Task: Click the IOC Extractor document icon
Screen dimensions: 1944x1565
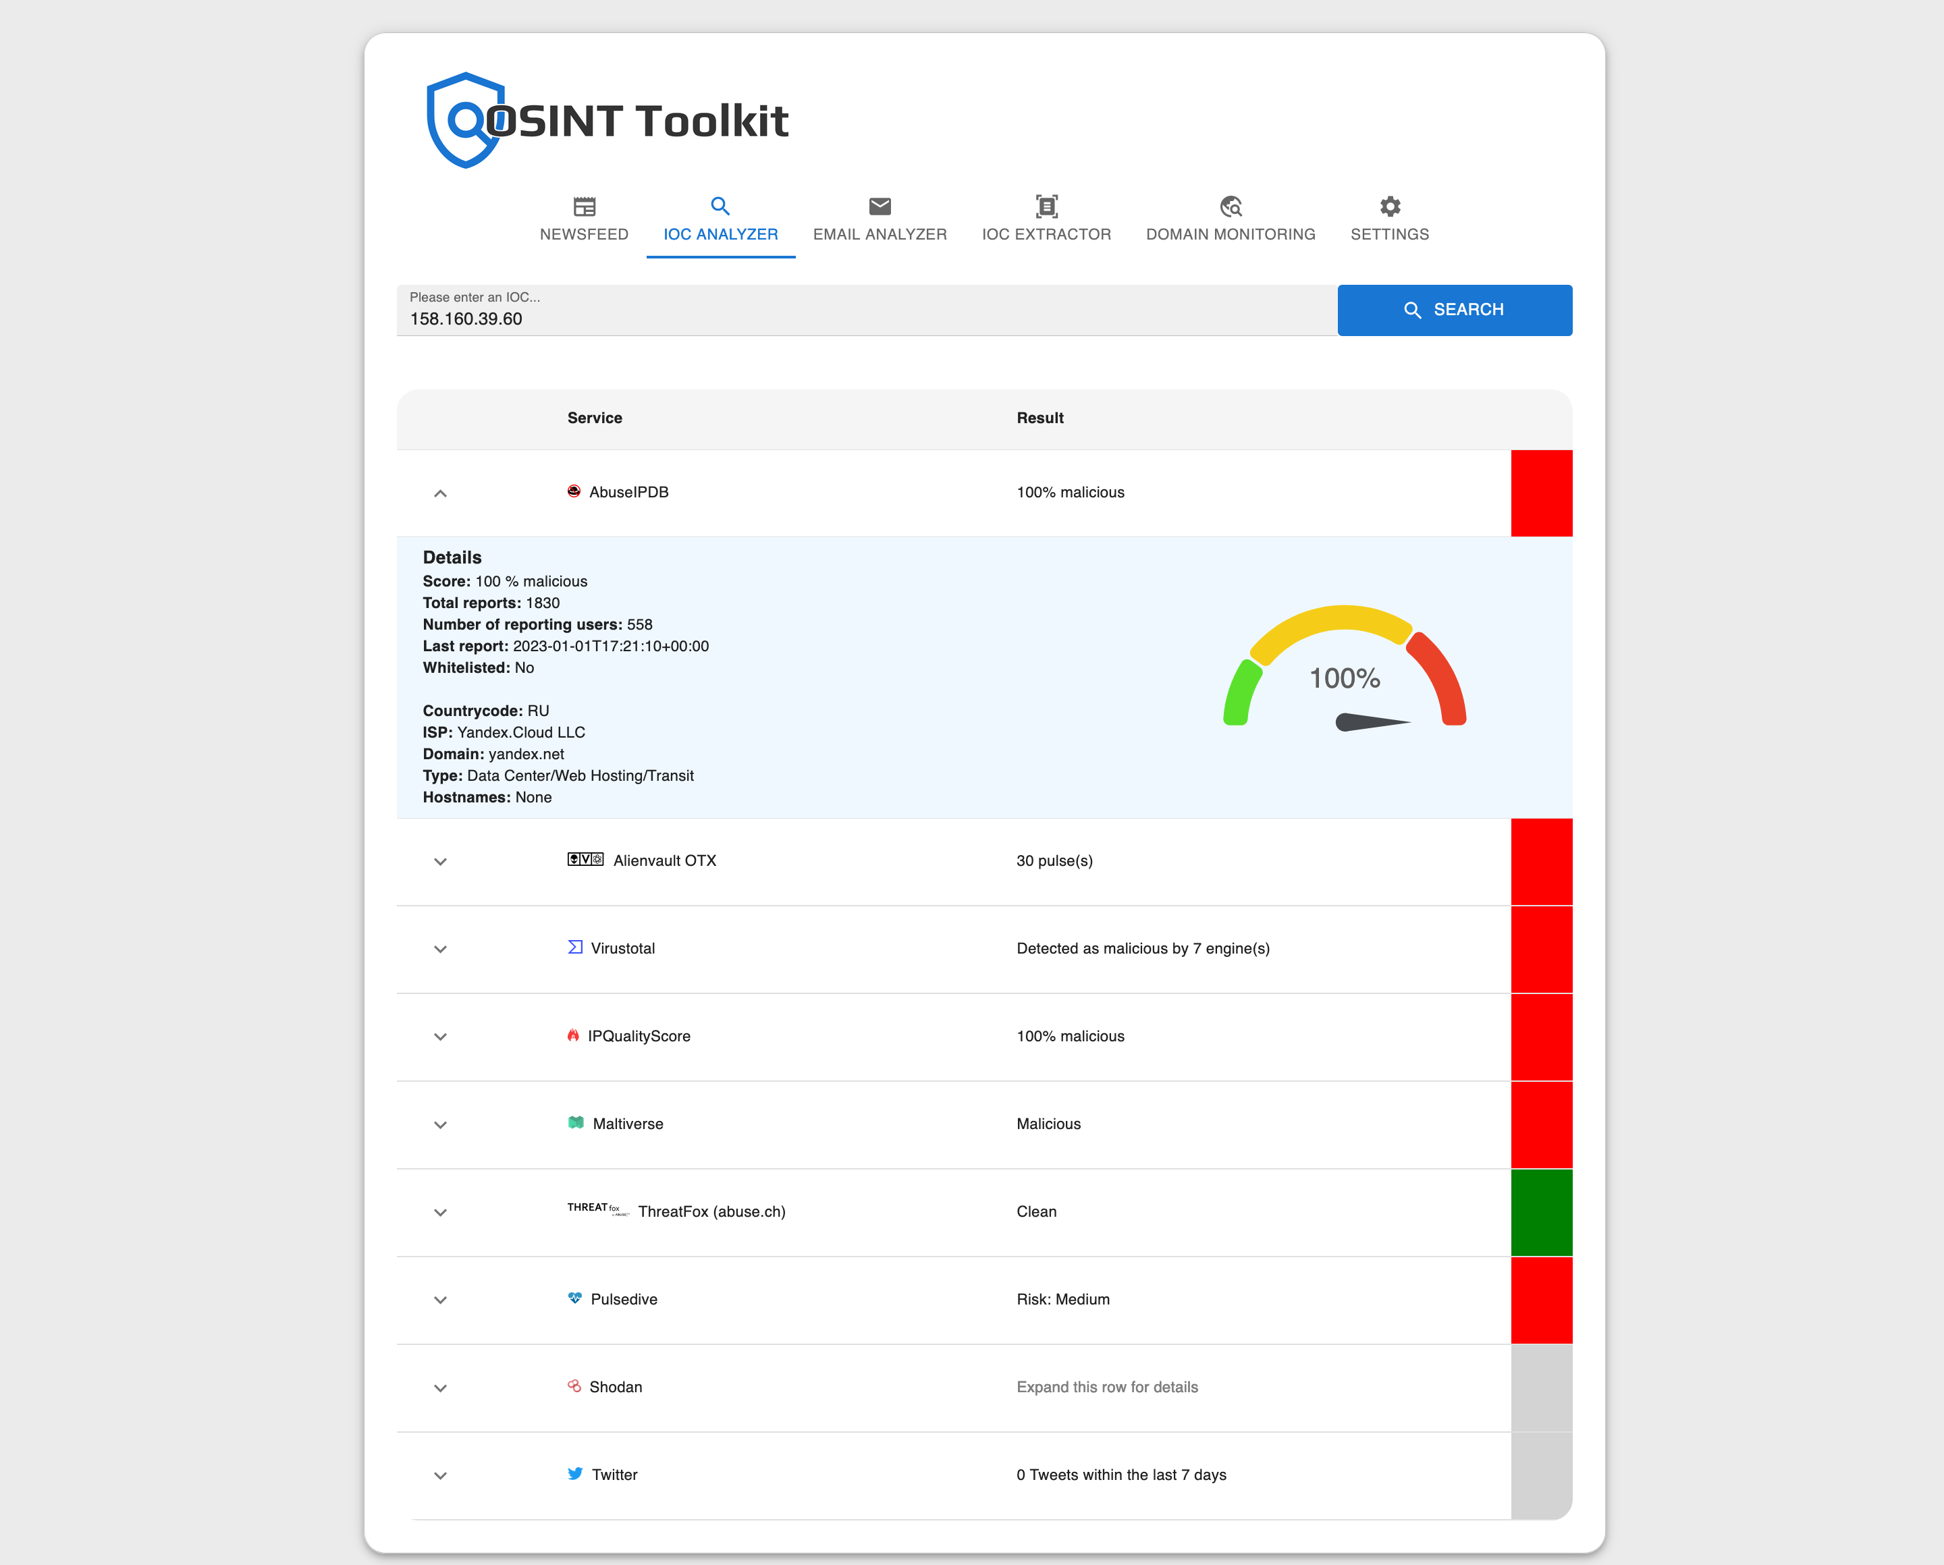Action: 1046,207
